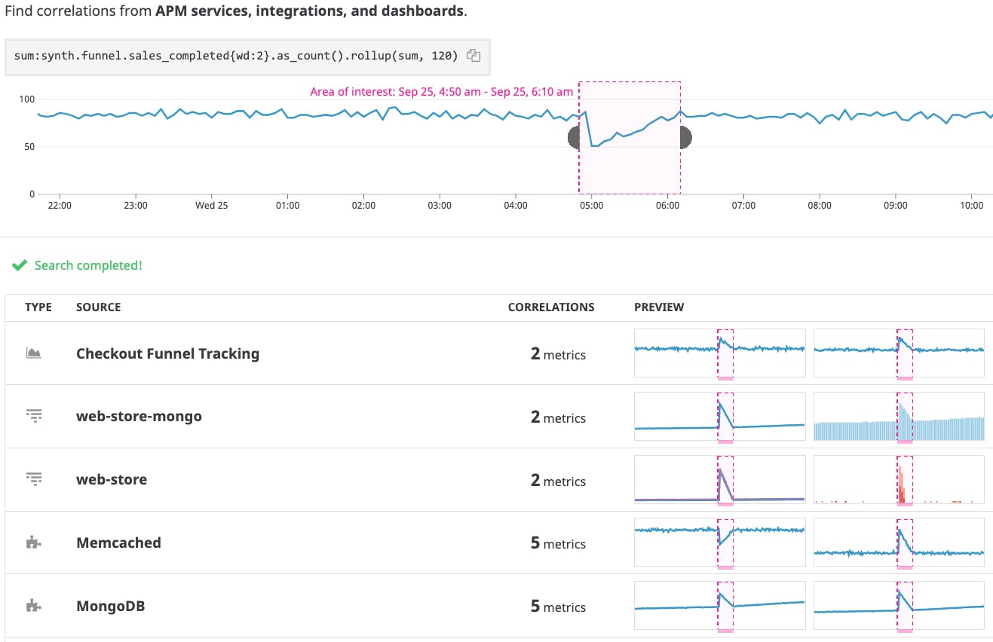Click 5 metrics for MongoDB row
Viewport: 993px width, 642px height.
(558, 607)
